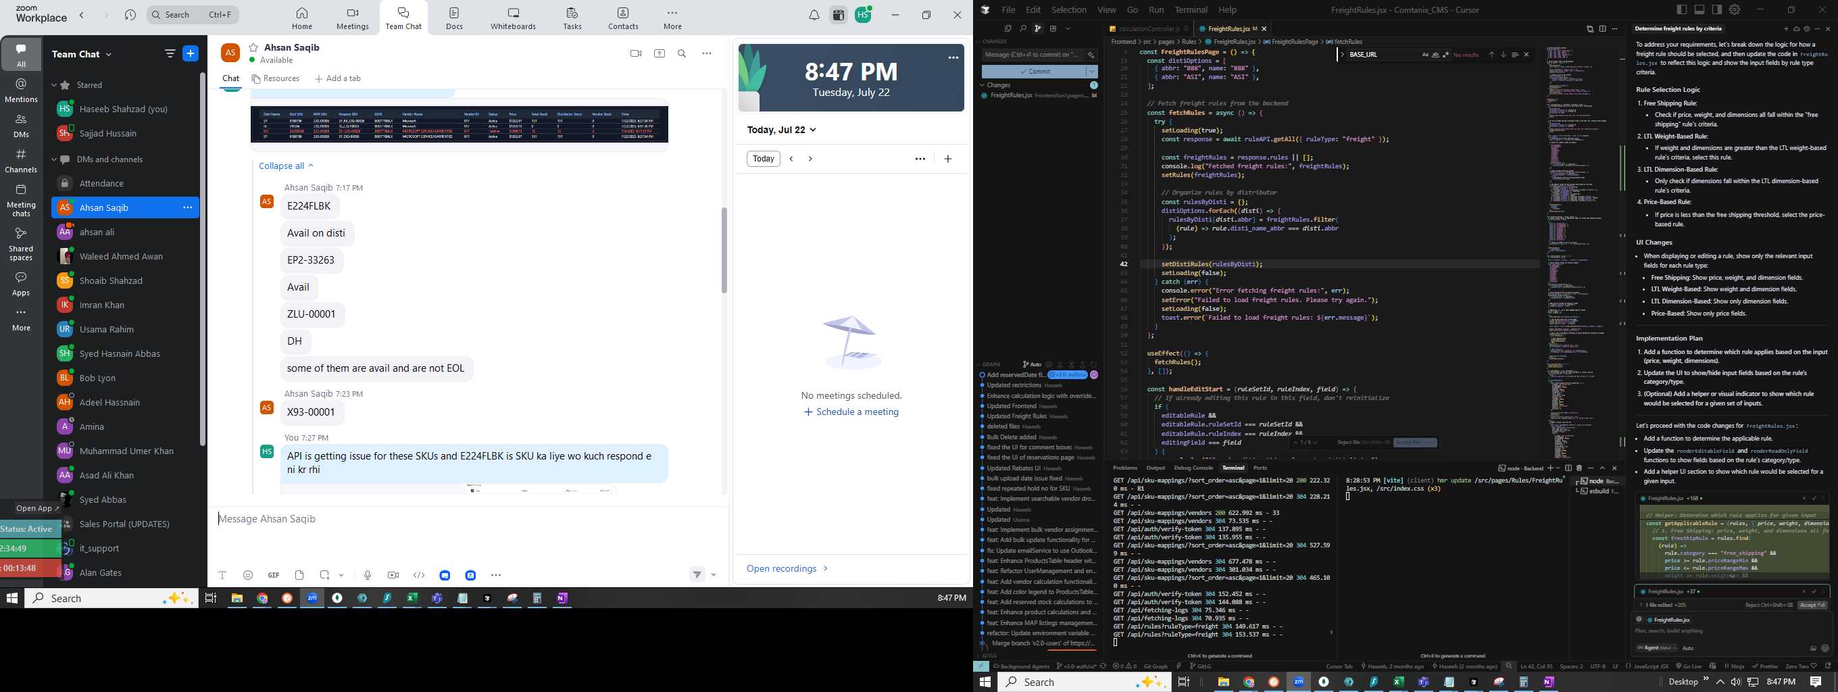
Task: Click the chat messages vertical scrollbar
Action: [724, 251]
